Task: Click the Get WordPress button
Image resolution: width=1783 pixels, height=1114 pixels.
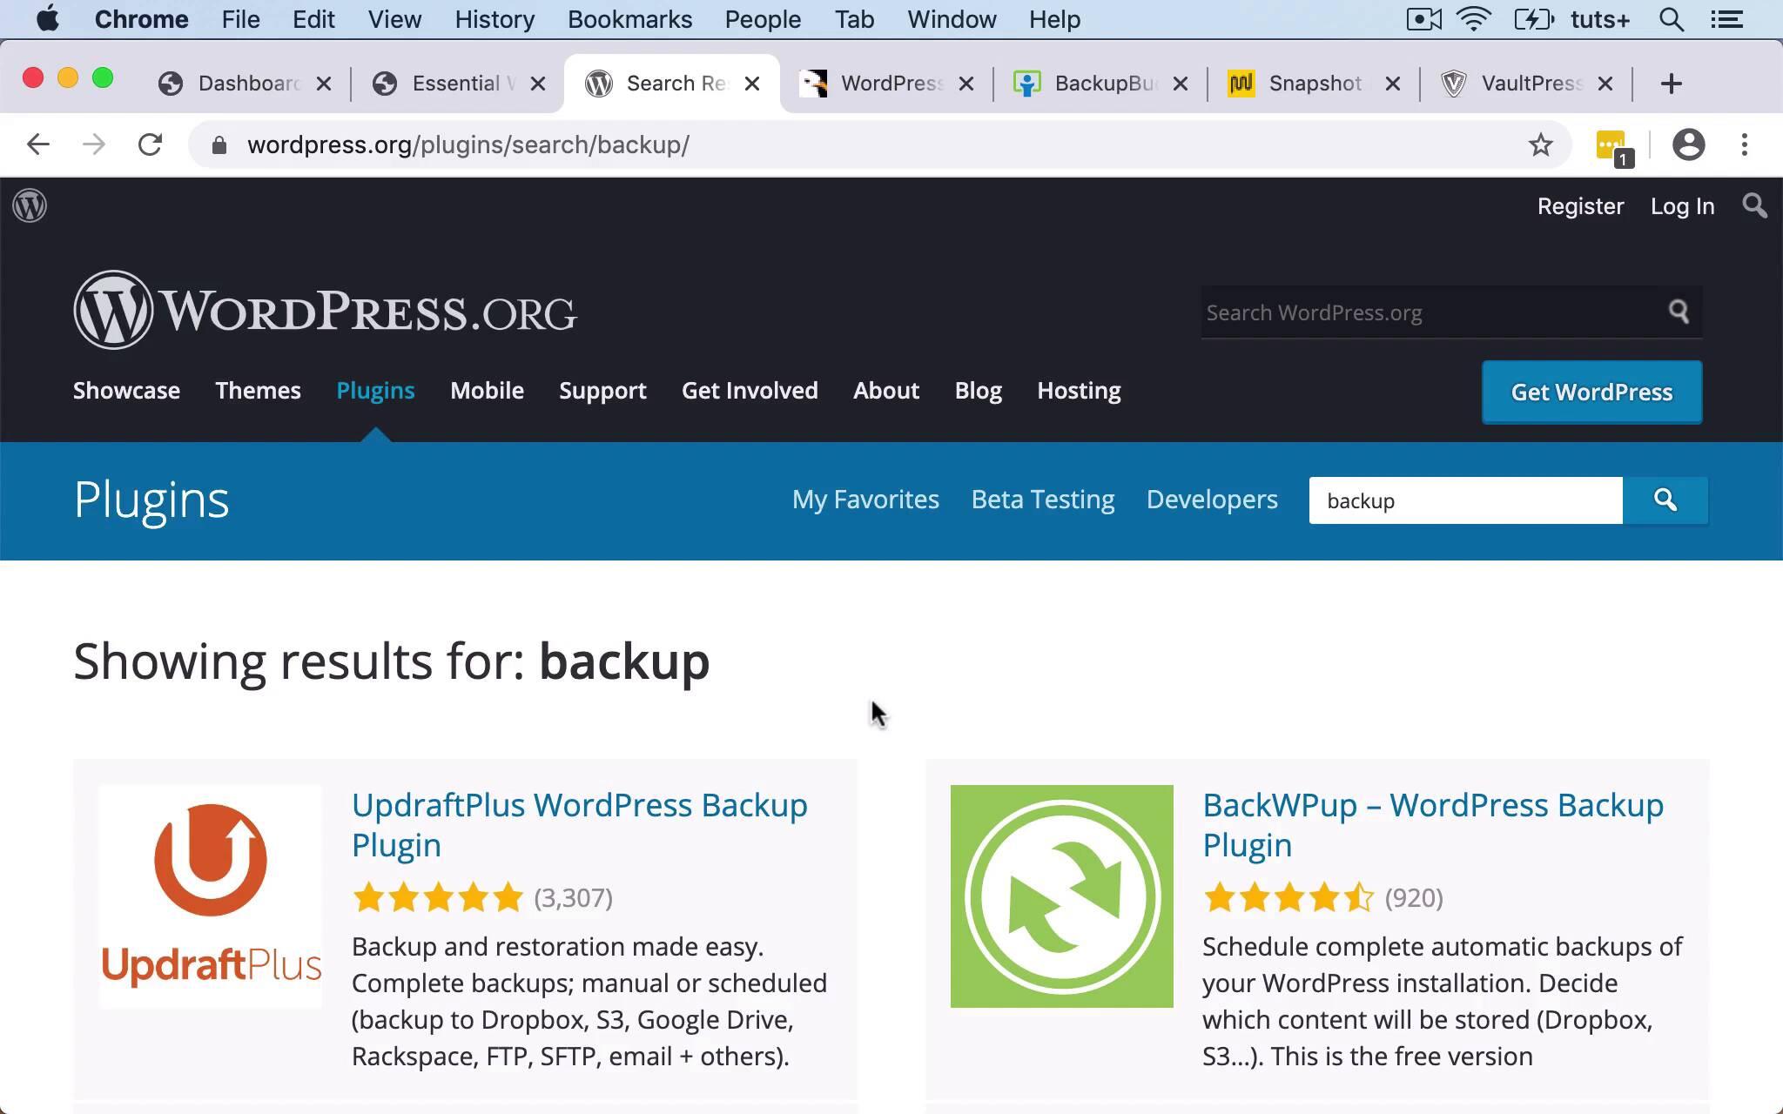Action: click(x=1591, y=392)
